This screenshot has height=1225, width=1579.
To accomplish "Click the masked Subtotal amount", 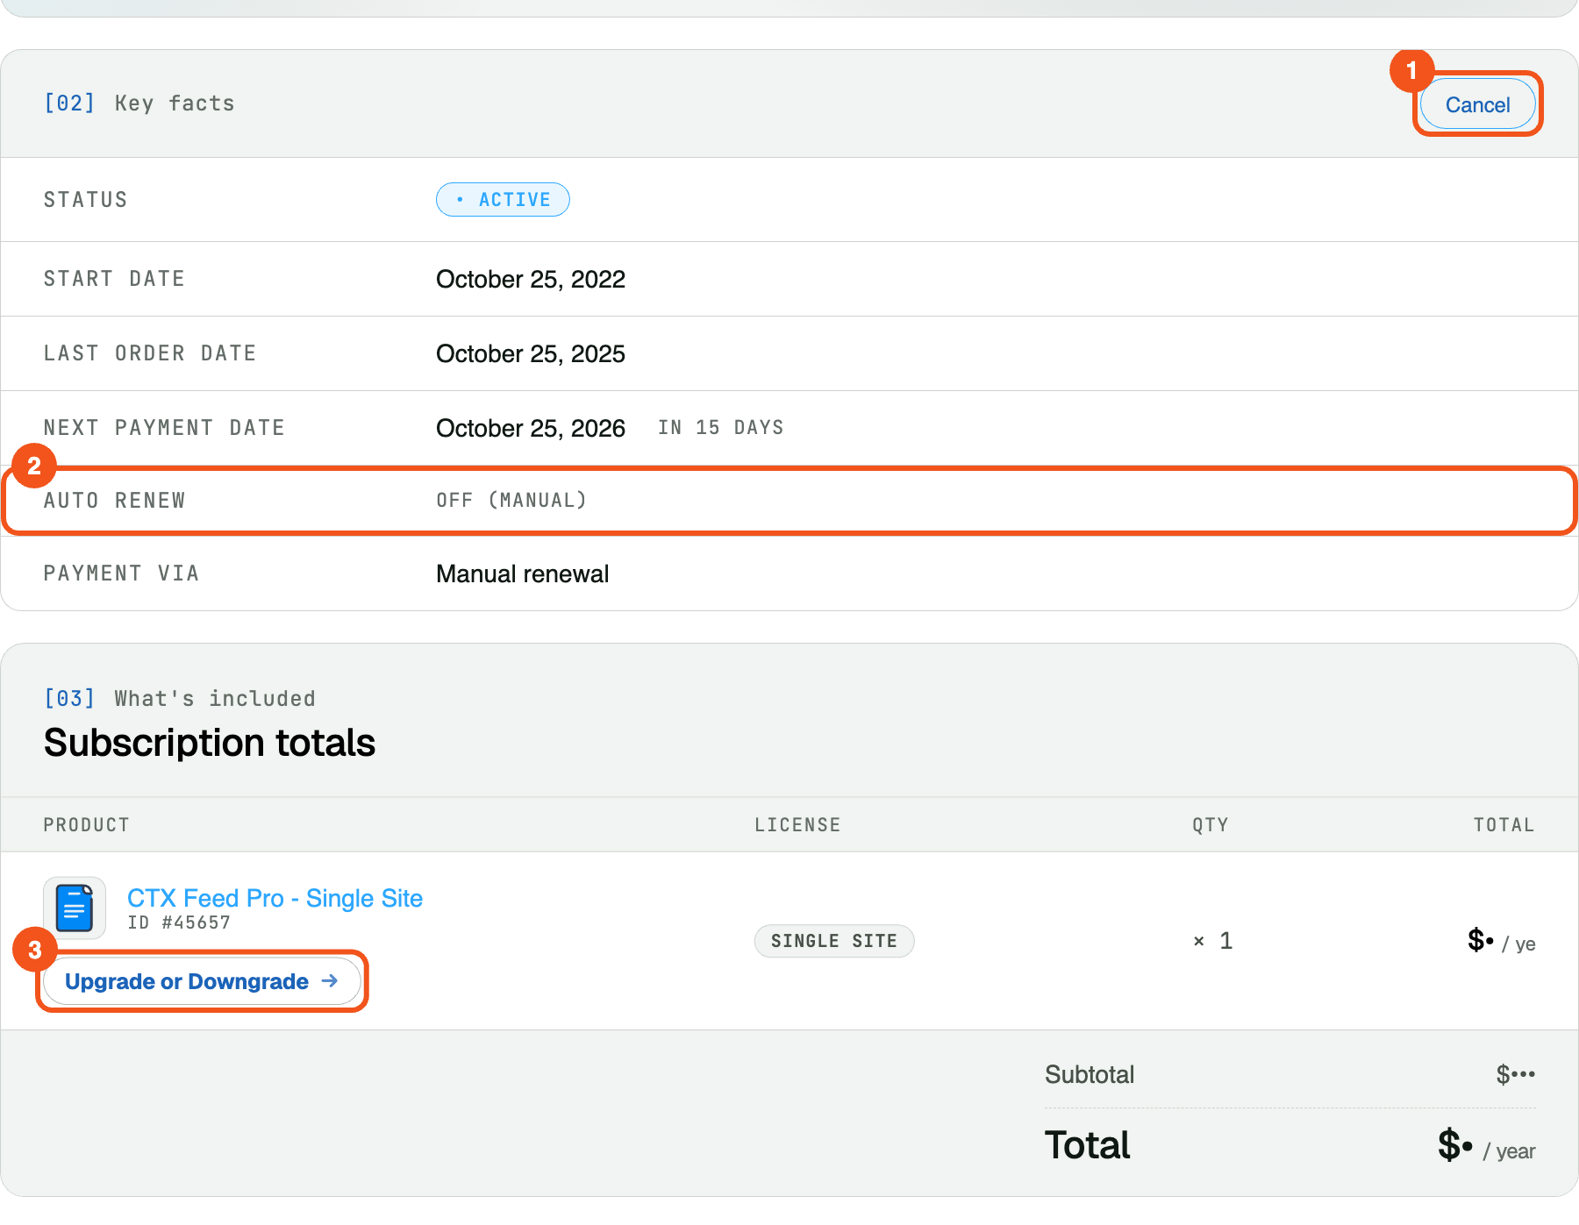I will pyautogui.click(x=1516, y=1074).
